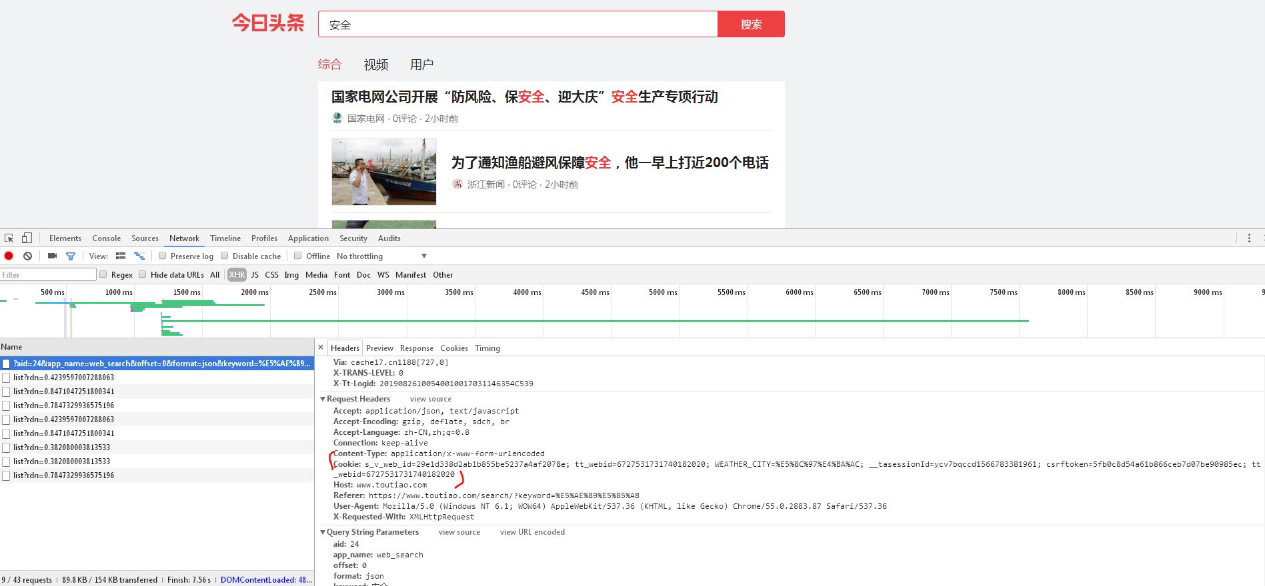This screenshot has height=586, width=1265.
Task: Click view source next to Request Headers
Action: coord(431,399)
